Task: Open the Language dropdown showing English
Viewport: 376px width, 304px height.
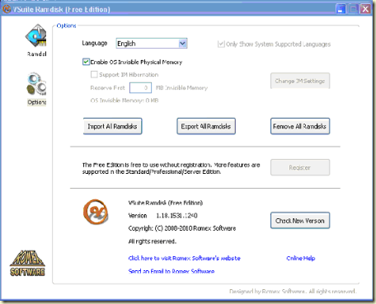Action: click(152, 44)
